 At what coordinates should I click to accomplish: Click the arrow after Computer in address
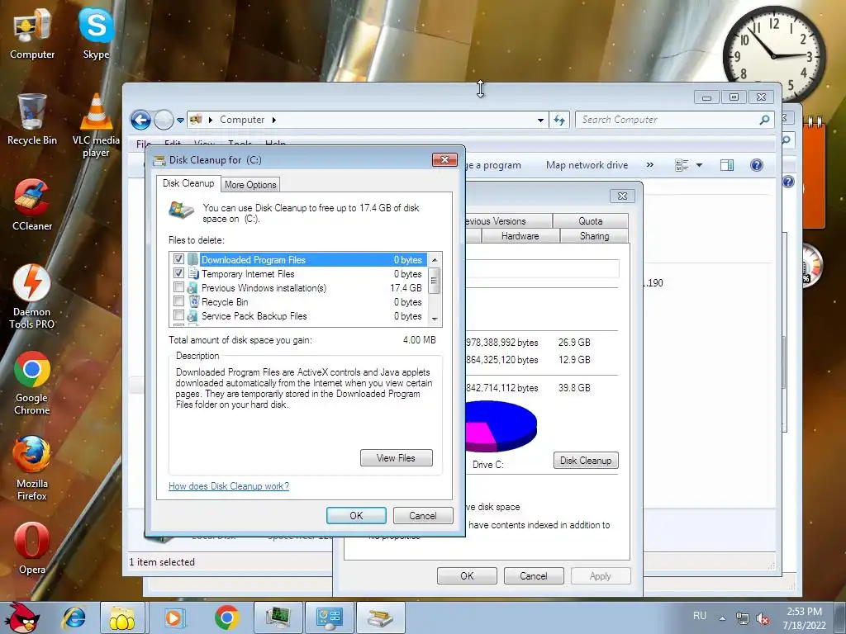coord(274,120)
